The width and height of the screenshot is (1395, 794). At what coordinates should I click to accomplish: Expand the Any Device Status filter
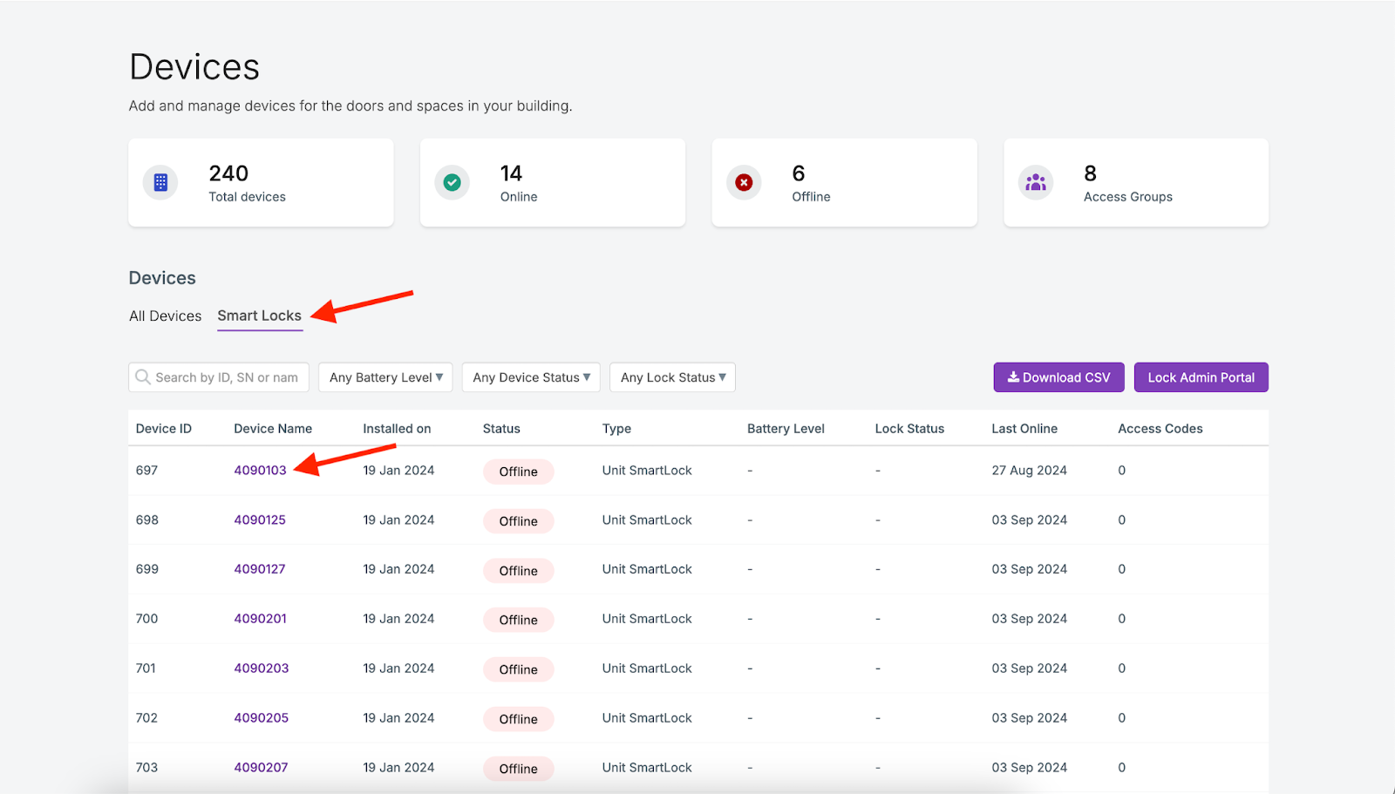pos(531,377)
